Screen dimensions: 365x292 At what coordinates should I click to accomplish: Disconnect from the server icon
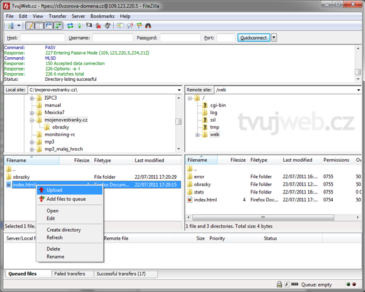coord(99,26)
